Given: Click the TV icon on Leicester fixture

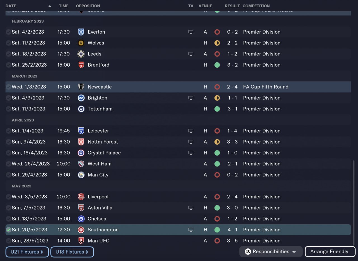Looking at the screenshot, I should (x=191, y=131).
